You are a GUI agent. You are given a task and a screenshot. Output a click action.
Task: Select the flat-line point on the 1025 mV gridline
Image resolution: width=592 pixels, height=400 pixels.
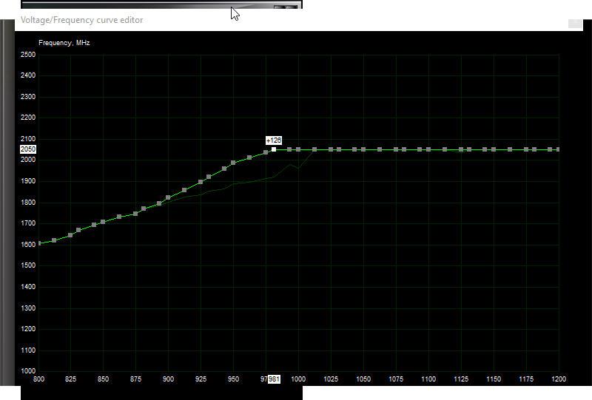pos(331,149)
